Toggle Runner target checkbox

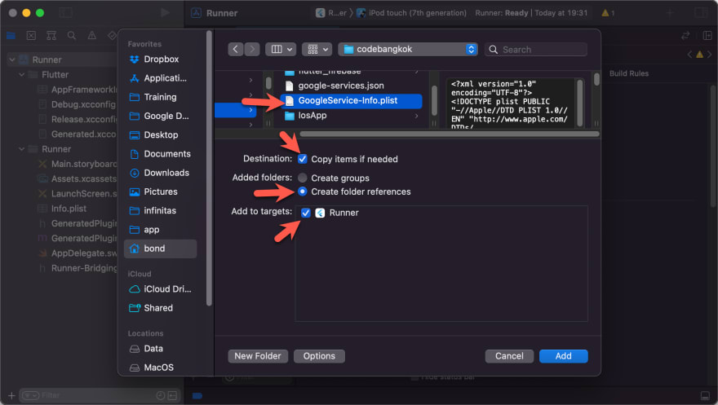click(x=306, y=213)
